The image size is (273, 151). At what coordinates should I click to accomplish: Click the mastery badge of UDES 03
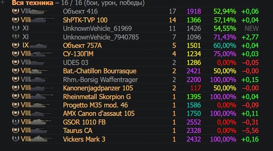click(x=15, y=62)
